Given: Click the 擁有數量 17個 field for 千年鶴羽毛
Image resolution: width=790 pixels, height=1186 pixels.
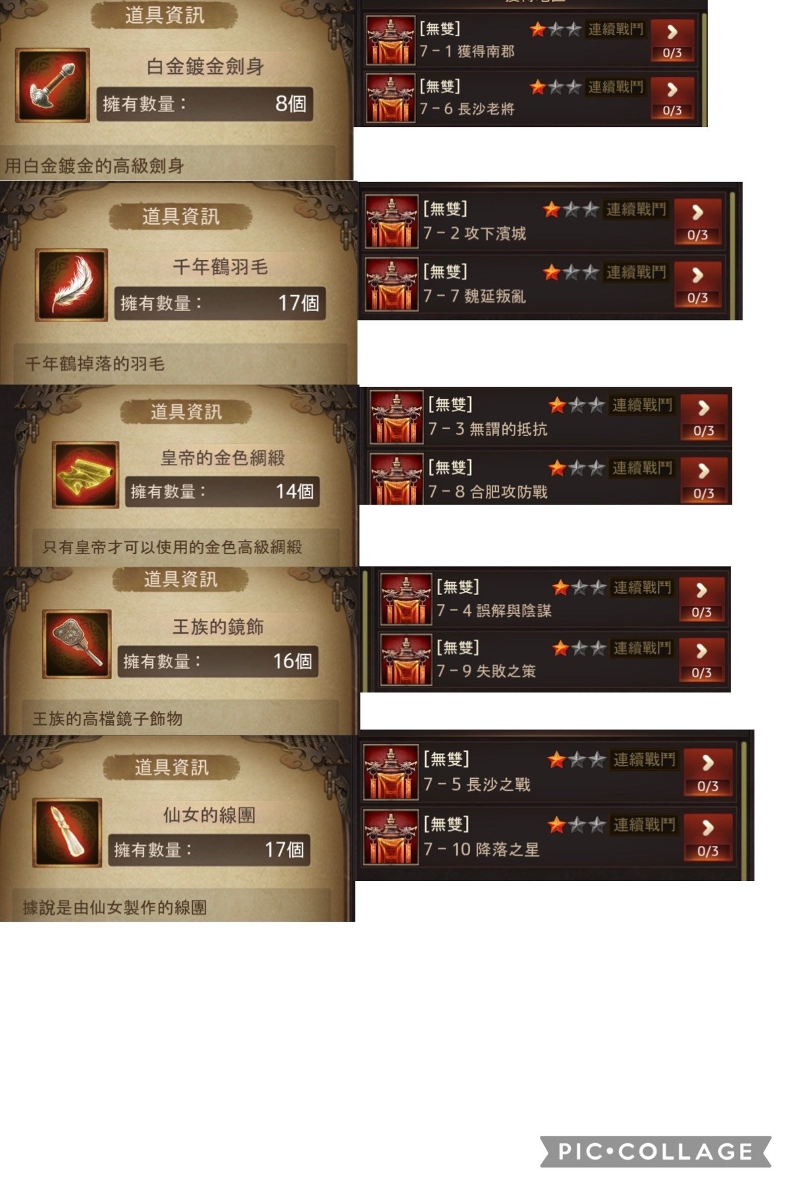Looking at the screenshot, I should (220, 303).
